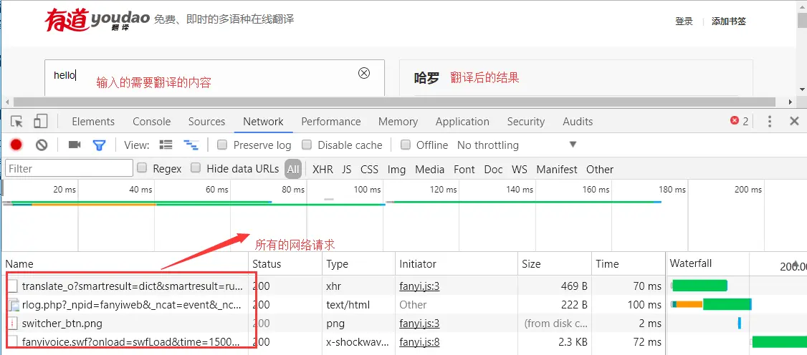The height and width of the screenshot is (355, 807).
Task: Sort by the Type column header
Action: (x=359, y=264)
